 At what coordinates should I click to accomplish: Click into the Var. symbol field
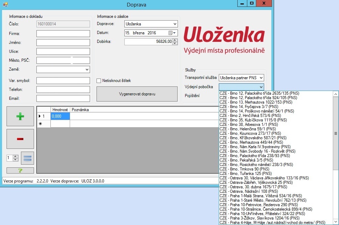click(x=63, y=81)
